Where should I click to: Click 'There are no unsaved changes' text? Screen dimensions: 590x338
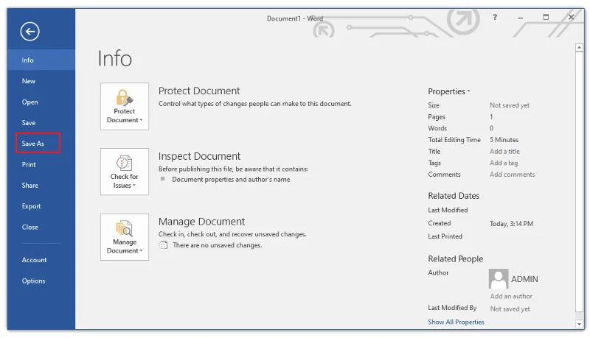point(217,245)
